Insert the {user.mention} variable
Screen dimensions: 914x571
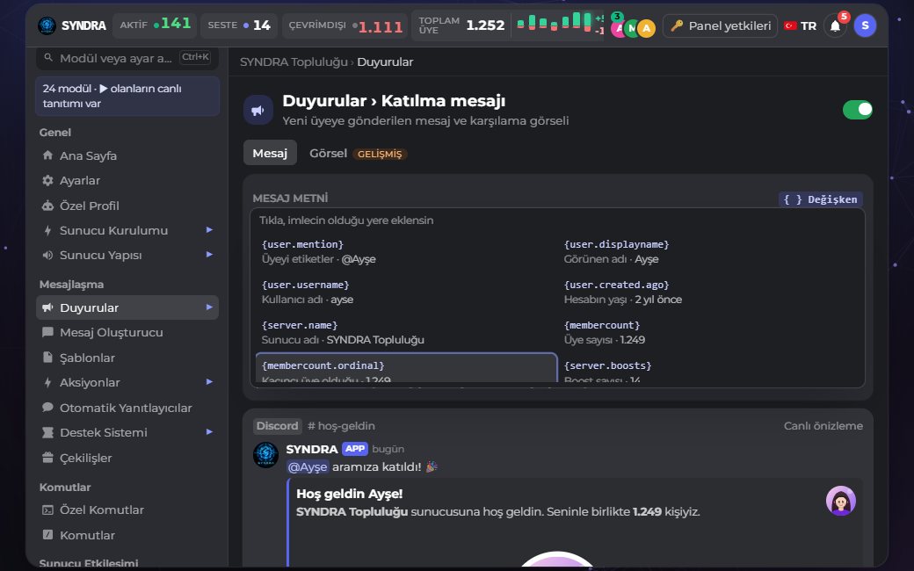point(406,252)
